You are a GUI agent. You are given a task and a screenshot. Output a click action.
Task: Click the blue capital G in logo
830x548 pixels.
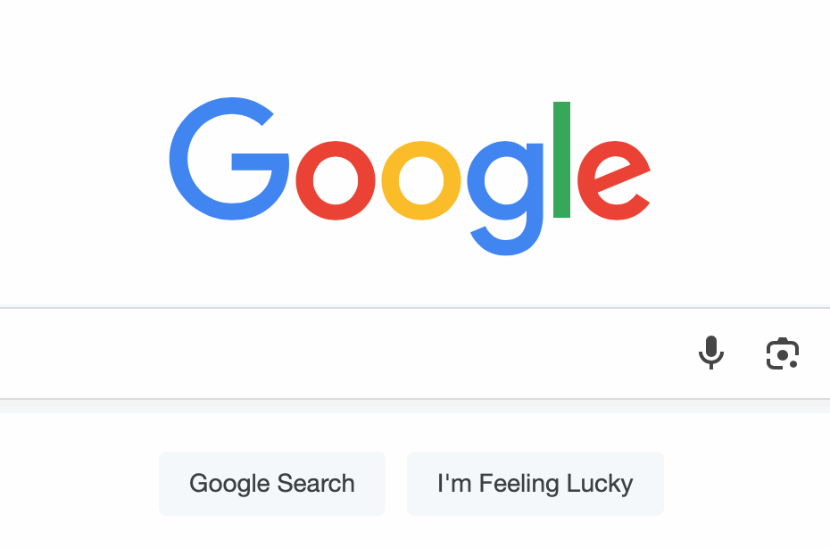click(229, 159)
